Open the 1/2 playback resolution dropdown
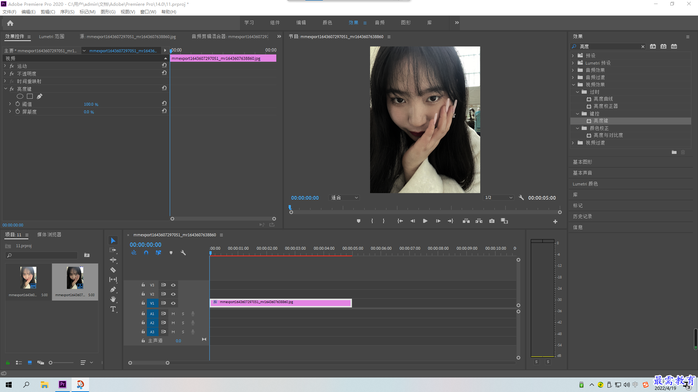698x392 pixels. (x=498, y=197)
